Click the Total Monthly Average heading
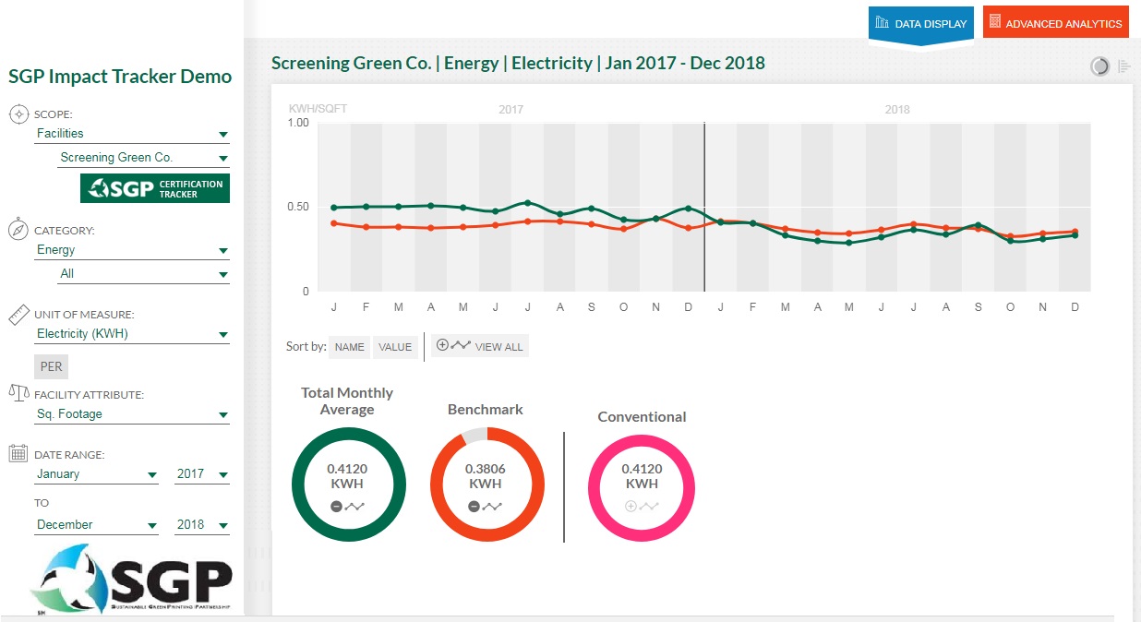 [347, 401]
